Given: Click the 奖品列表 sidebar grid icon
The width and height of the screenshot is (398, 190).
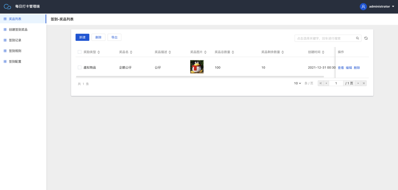Looking at the screenshot, I should [5, 19].
